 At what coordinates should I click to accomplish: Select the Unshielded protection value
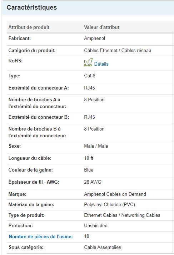click(96, 225)
